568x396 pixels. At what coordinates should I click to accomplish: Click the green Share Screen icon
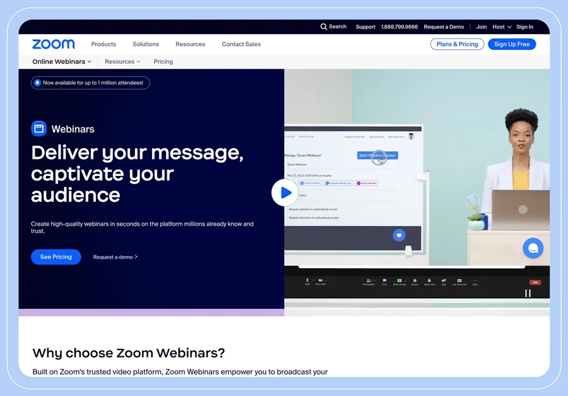[x=399, y=281]
